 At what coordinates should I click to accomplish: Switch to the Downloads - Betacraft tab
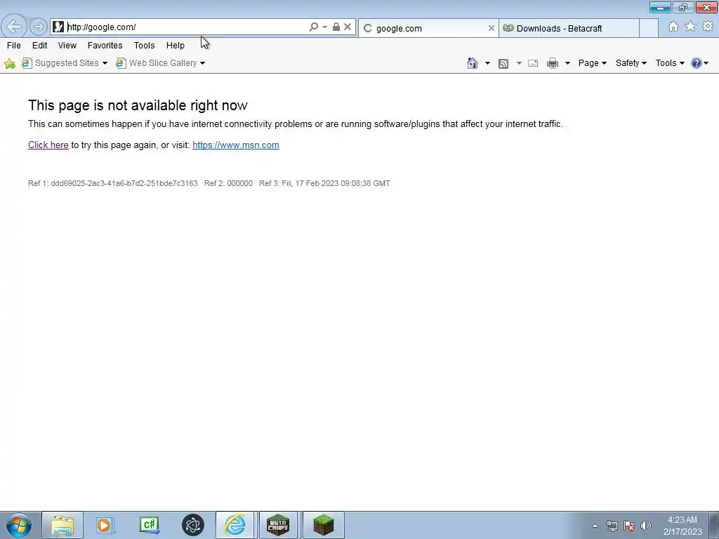click(569, 28)
